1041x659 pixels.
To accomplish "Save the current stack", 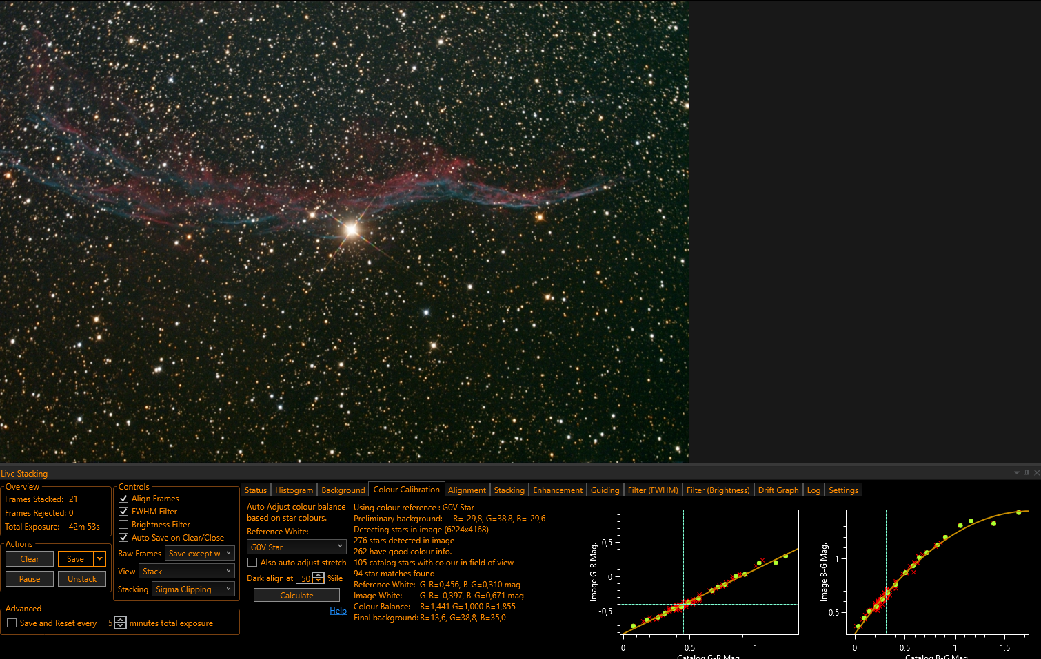I will [x=76, y=559].
